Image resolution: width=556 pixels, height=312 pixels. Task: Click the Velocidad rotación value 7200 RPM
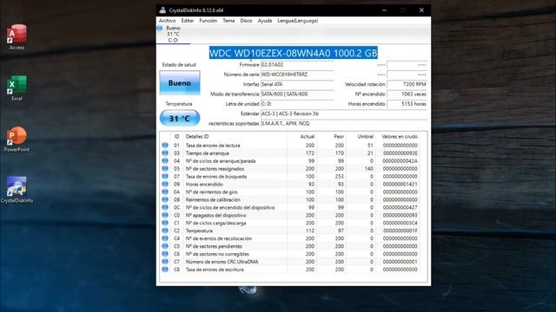click(x=407, y=84)
